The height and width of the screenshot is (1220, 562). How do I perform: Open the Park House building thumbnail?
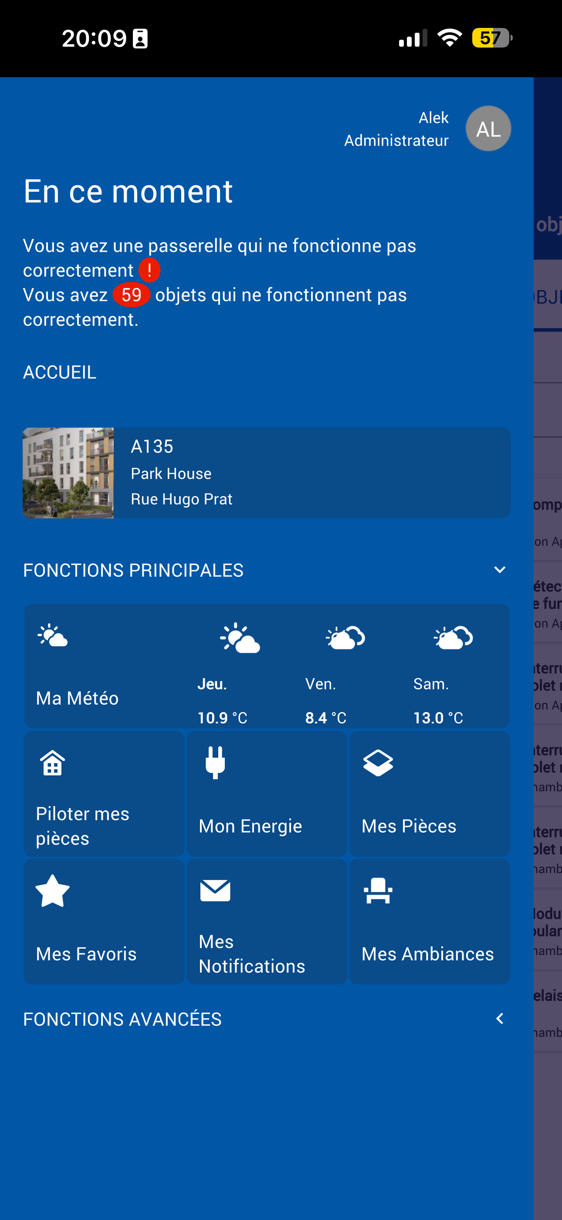click(68, 473)
